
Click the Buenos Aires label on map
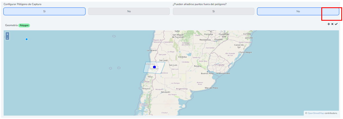point(208,73)
